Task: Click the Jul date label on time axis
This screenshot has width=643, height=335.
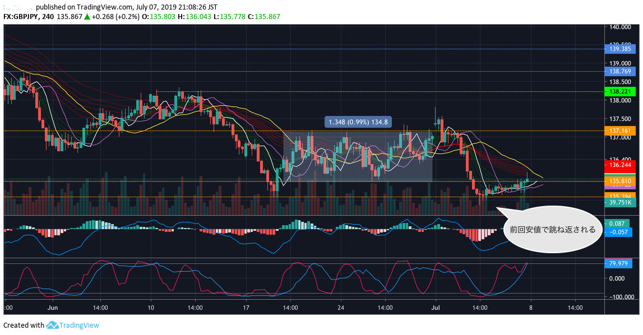Action: (436, 308)
